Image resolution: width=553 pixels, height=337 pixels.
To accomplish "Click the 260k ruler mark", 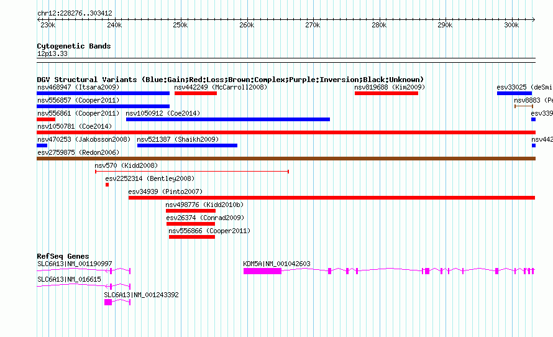I will click(x=247, y=25).
